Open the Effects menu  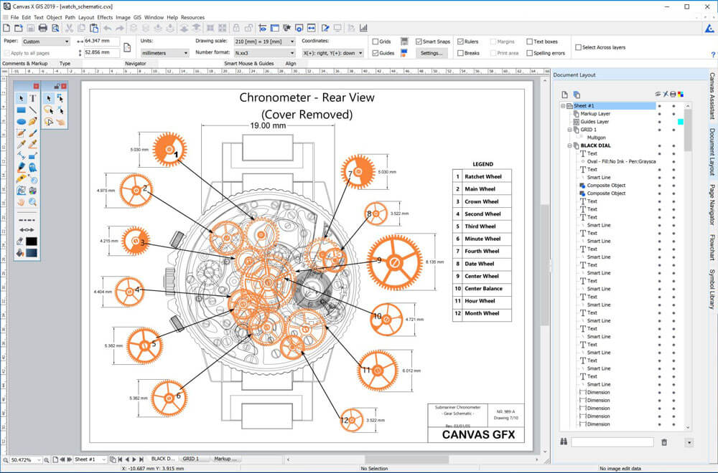point(105,17)
